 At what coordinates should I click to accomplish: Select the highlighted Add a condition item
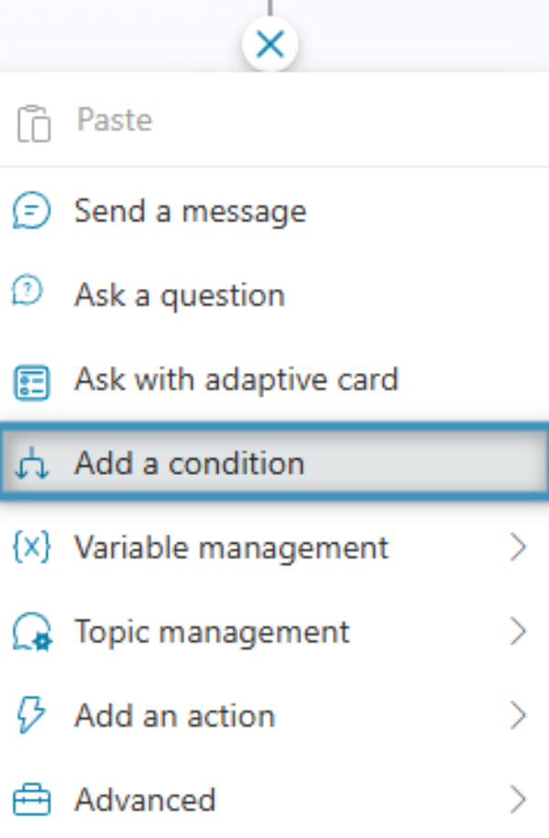pyautogui.click(x=275, y=463)
